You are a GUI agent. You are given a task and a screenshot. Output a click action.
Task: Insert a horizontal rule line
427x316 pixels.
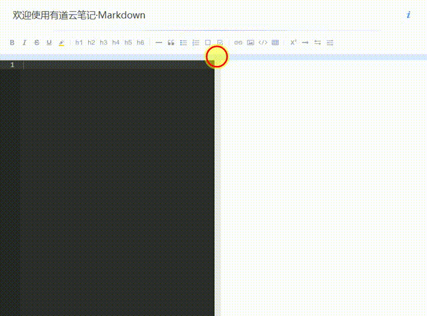pos(159,43)
